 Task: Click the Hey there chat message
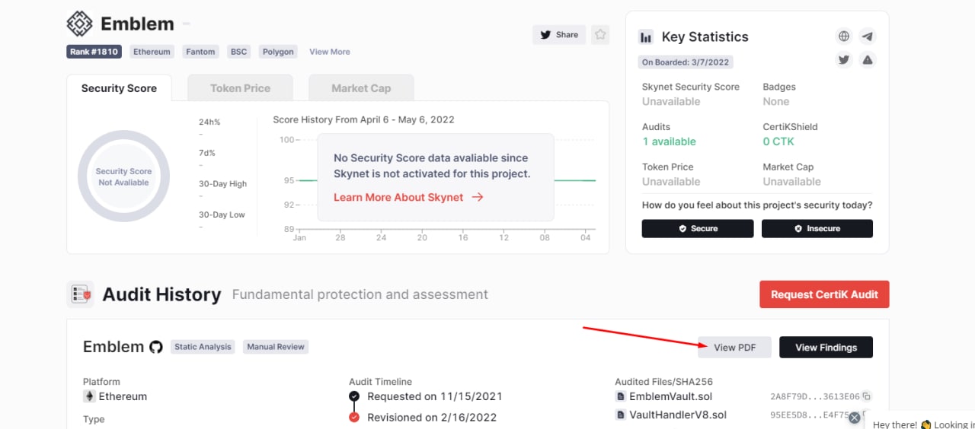pyautogui.click(x=923, y=424)
